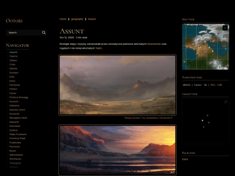Click the '1 min read' text

pyautogui.click(x=81, y=37)
